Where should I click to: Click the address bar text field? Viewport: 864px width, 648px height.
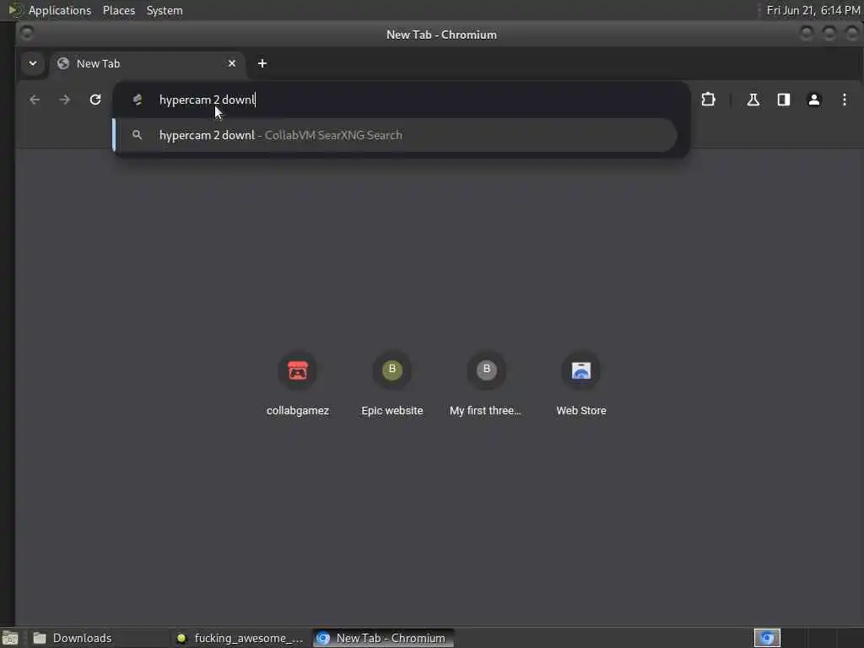click(x=401, y=100)
